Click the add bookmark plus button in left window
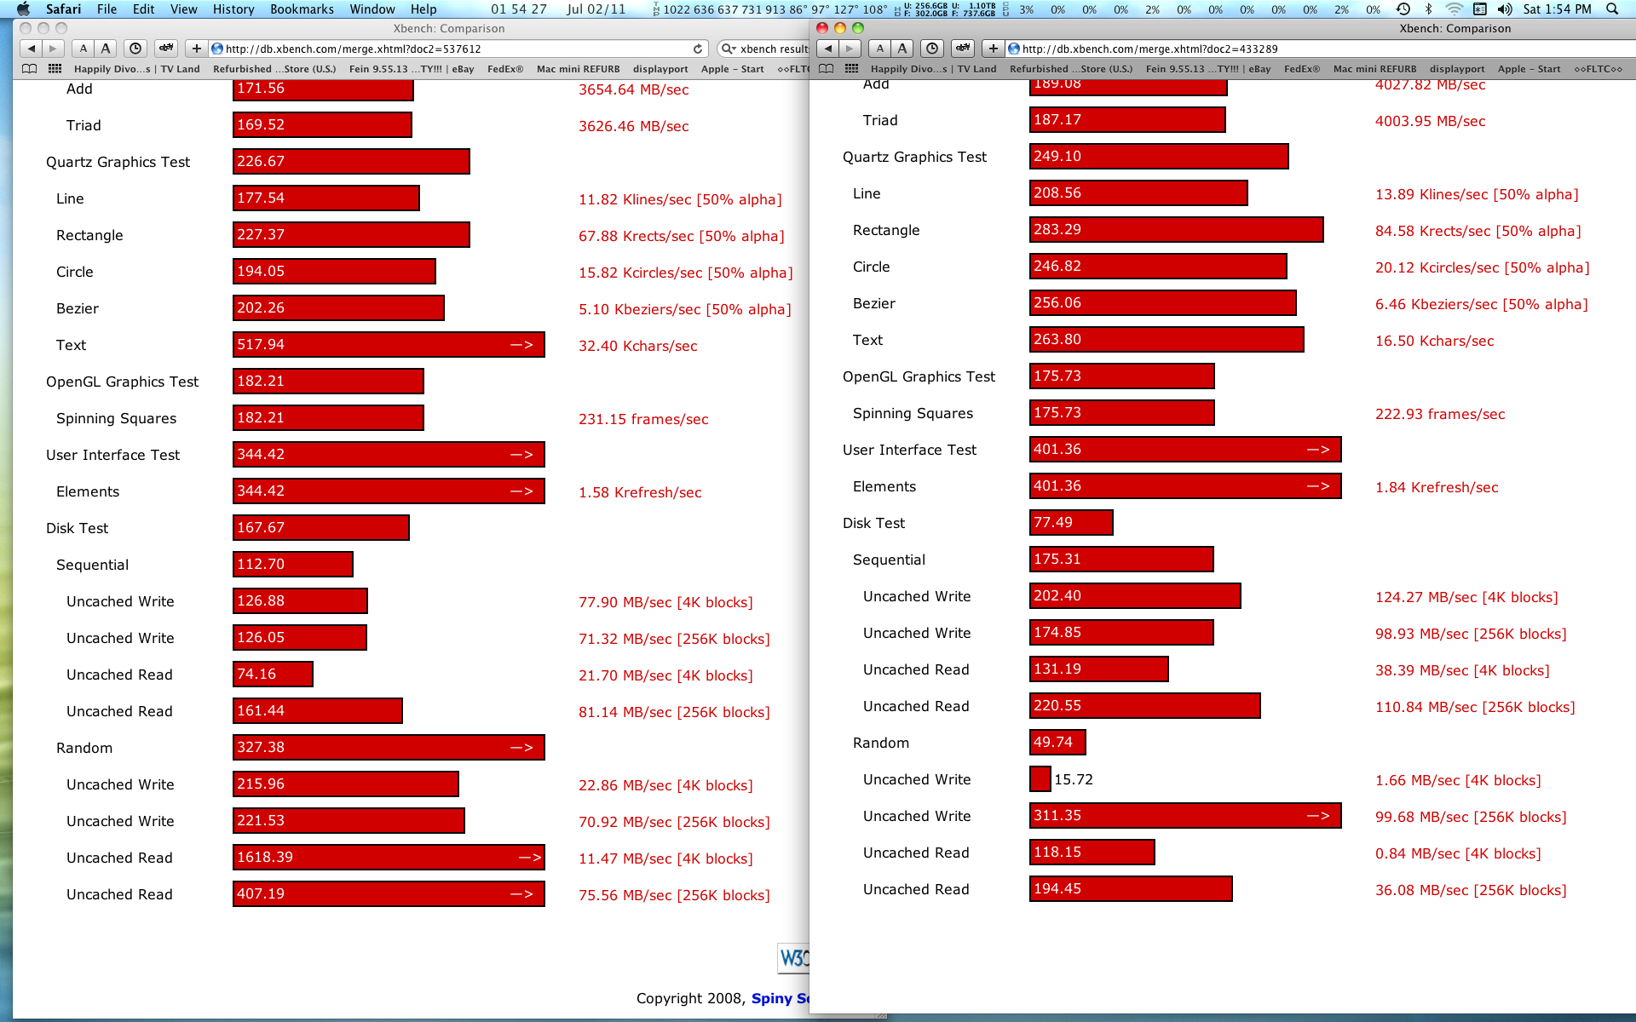 point(197,49)
